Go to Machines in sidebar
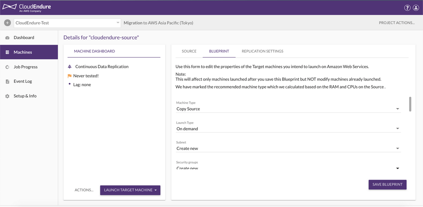423x207 pixels. pyautogui.click(x=29, y=52)
